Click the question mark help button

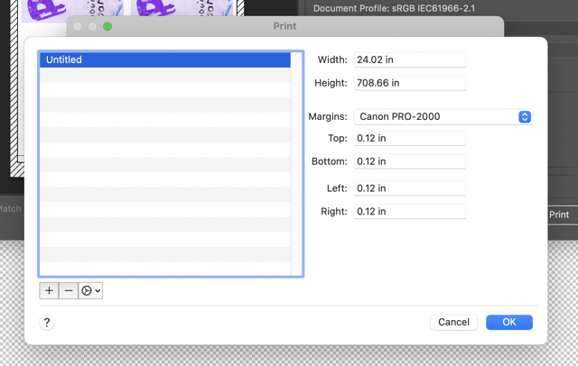[47, 322]
